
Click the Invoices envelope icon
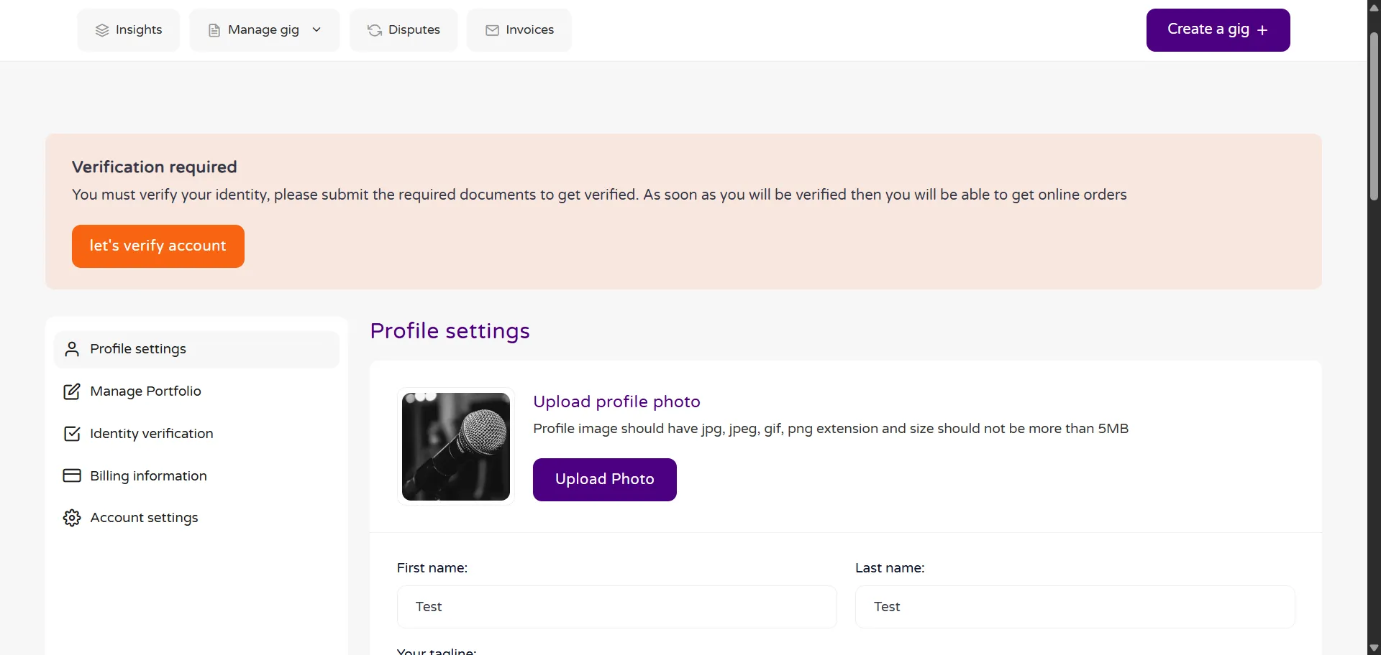click(492, 30)
